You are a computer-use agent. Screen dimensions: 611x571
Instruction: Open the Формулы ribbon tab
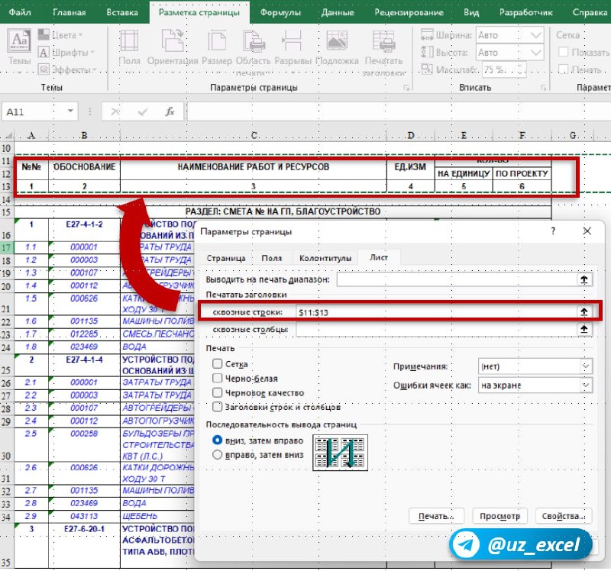pyautogui.click(x=280, y=12)
